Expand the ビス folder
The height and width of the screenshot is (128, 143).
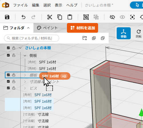(25, 88)
